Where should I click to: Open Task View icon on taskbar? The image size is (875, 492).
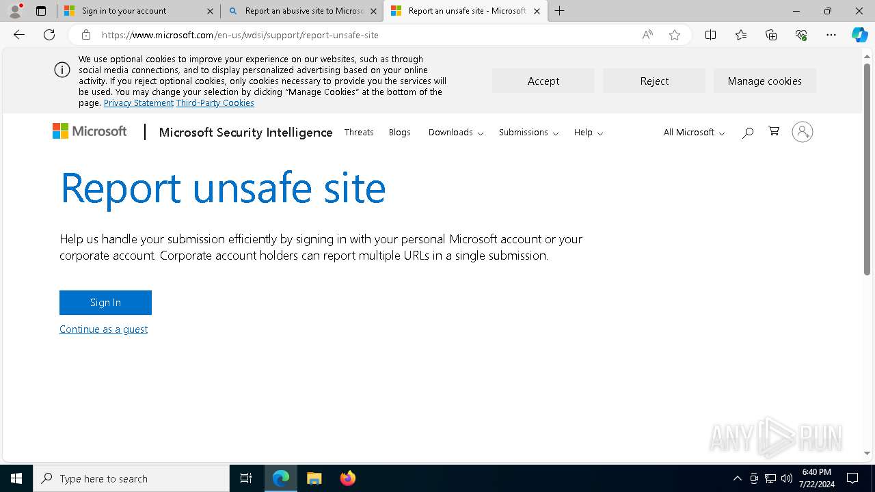pyautogui.click(x=246, y=478)
